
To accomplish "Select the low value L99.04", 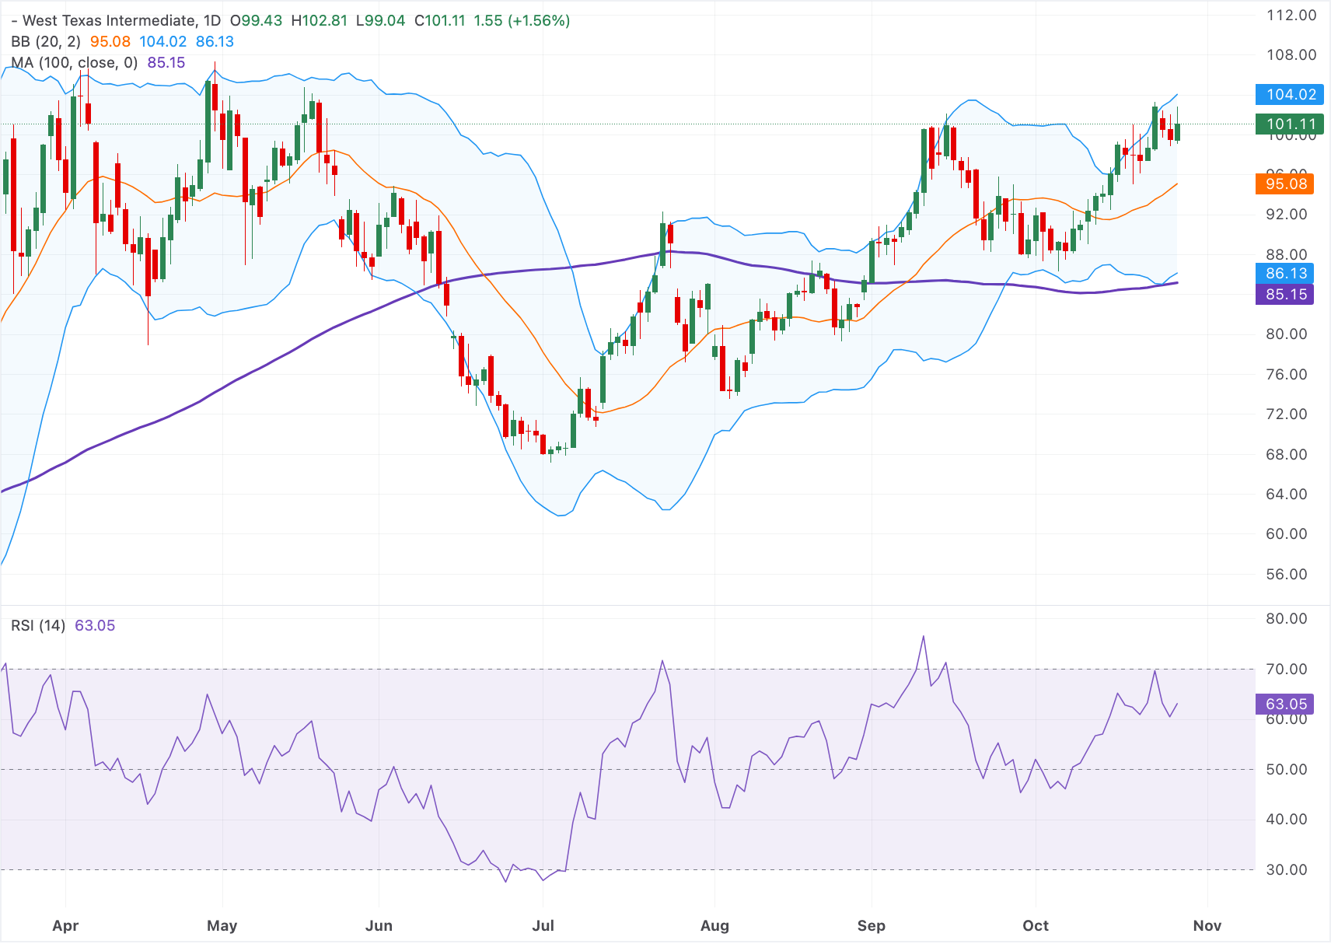I will pyautogui.click(x=380, y=21).
